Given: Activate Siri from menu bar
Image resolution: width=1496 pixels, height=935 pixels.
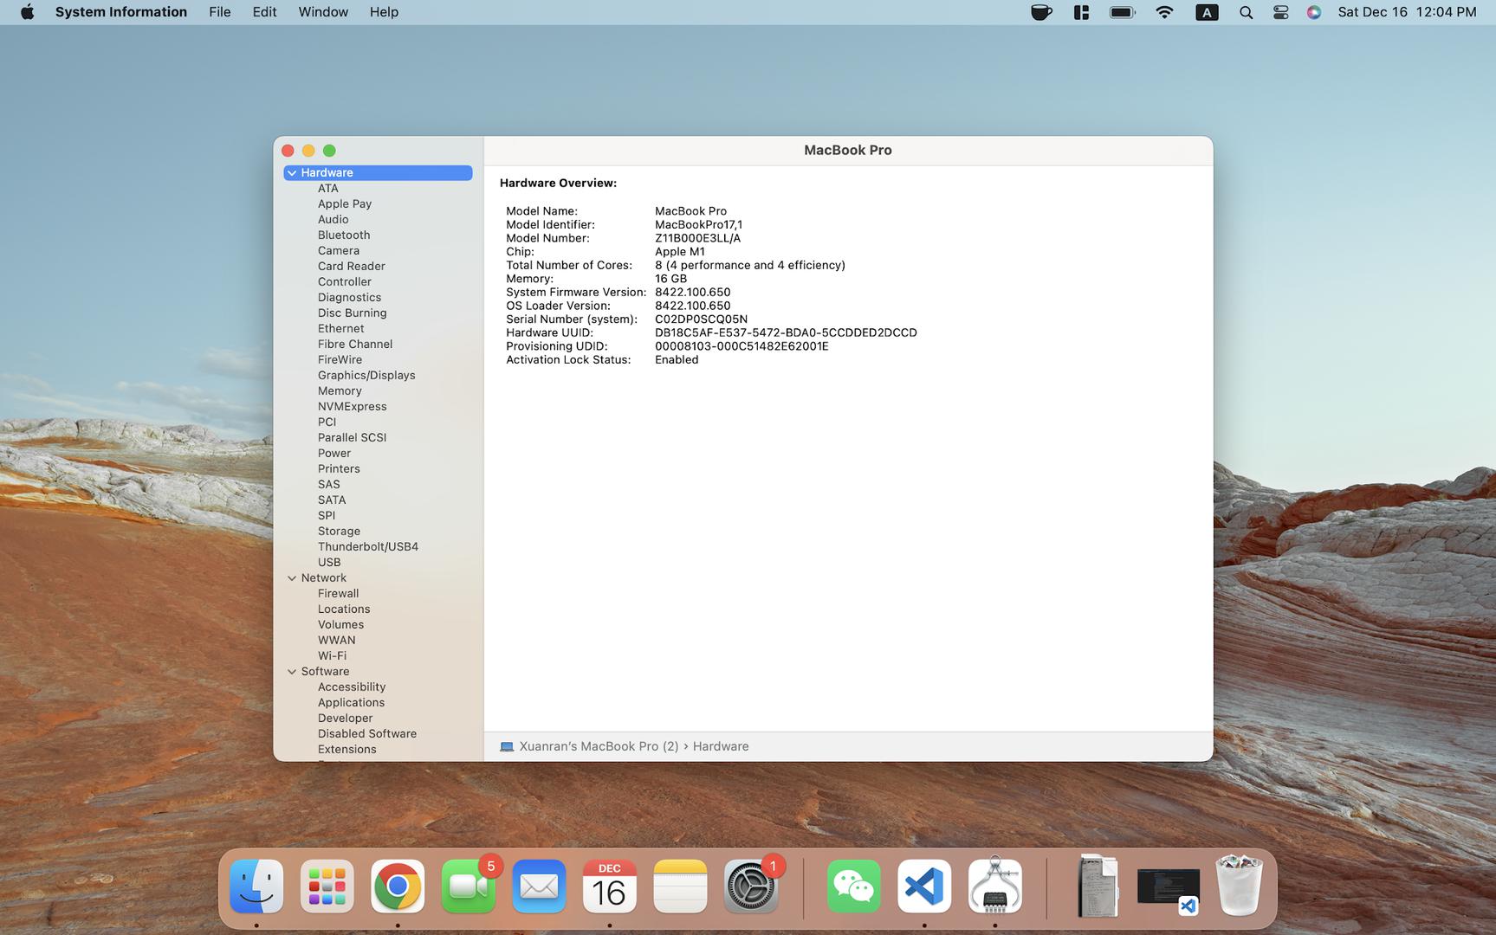Looking at the screenshot, I should [x=1314, y=12].
